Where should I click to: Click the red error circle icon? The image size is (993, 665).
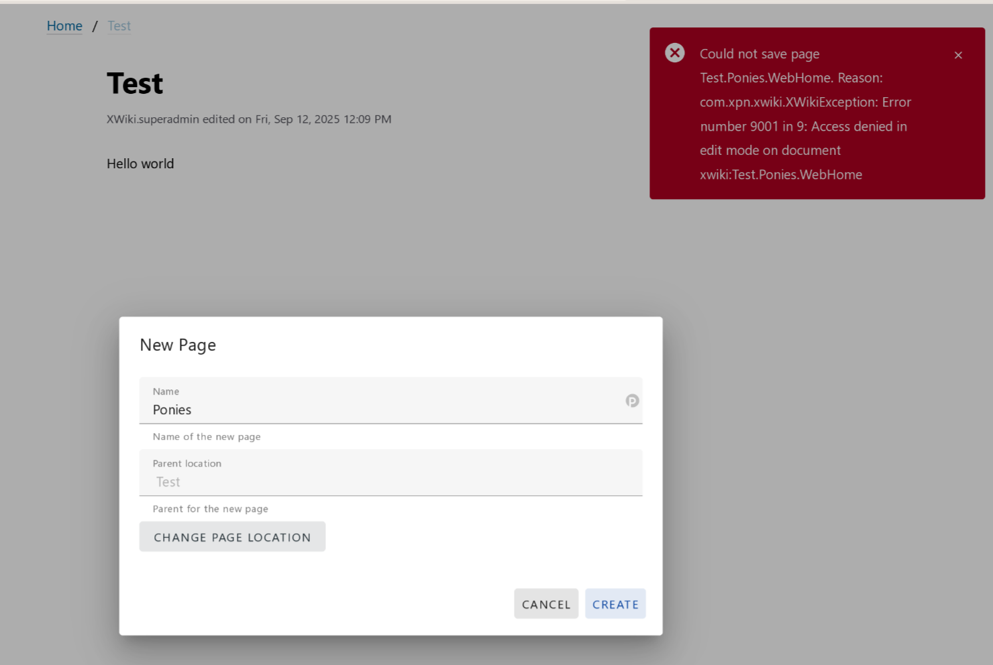click(674, 53)
